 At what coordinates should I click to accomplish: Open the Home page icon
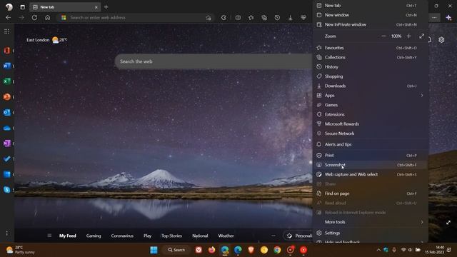(48, 17)
